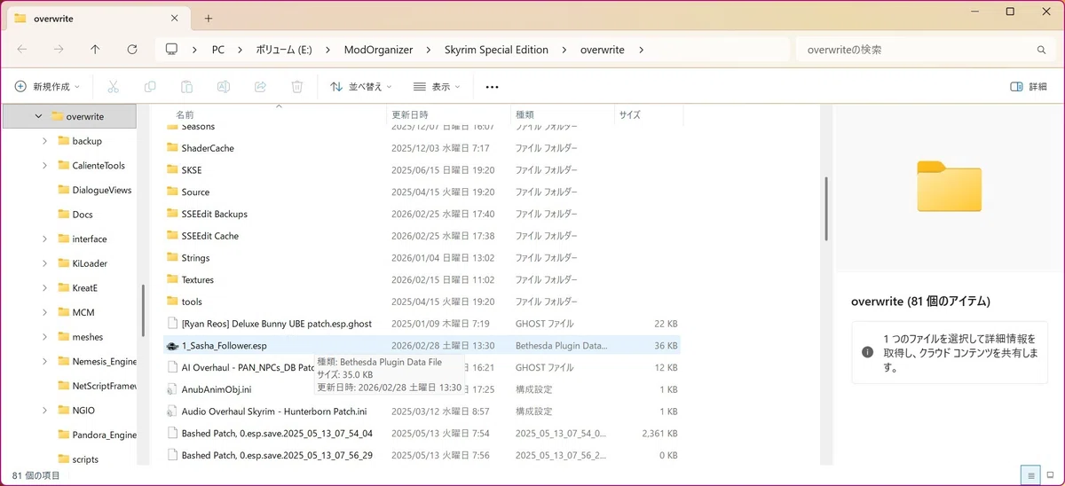Click the Delete trash icon
The height and width of the screenshot is (486, 1065).
pos(297,87)
